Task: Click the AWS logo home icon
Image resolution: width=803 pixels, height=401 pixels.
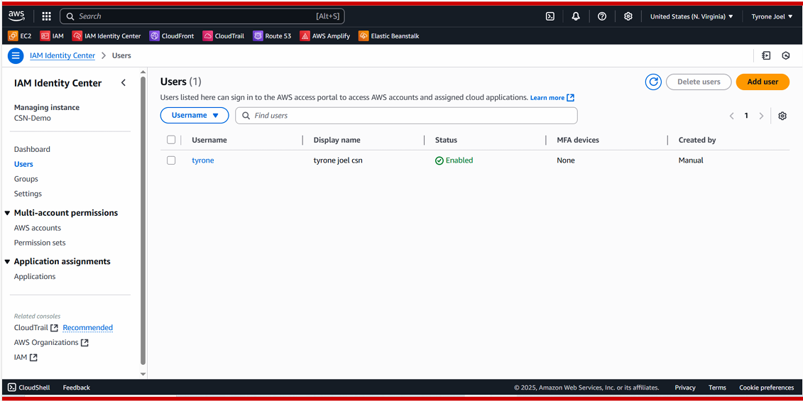Action: pos(16,16)
